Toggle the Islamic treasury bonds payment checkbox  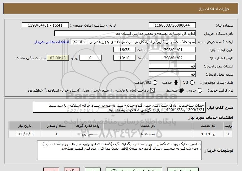(152, 90)
